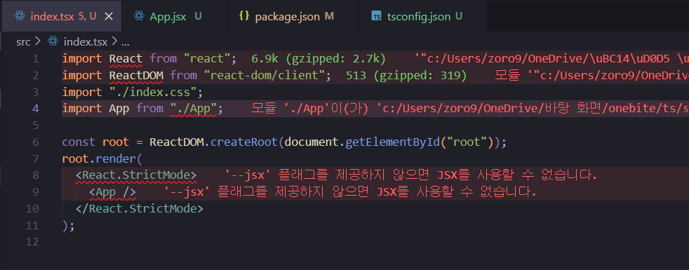Viewport: 689px width, 270px height.
Task: Click the TS icon on tsconfig.json tab
Action: pyautogui.click(x=376, y=17)
